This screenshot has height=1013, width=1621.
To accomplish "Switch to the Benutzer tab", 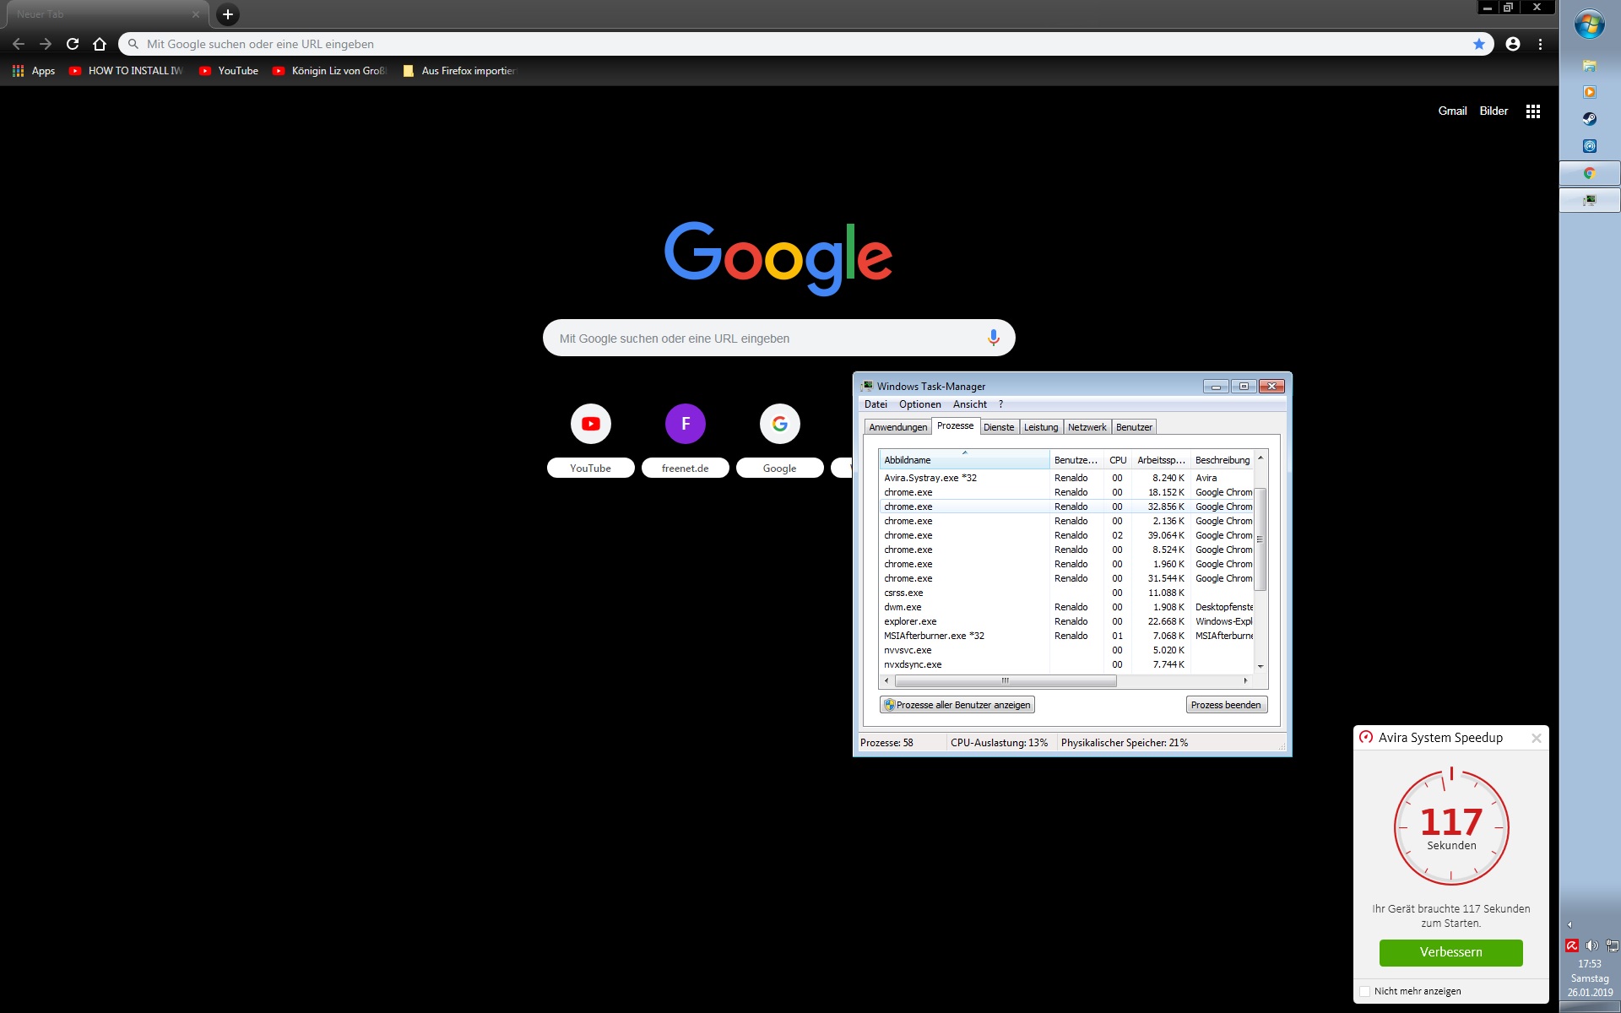I will click(1134, 427).
